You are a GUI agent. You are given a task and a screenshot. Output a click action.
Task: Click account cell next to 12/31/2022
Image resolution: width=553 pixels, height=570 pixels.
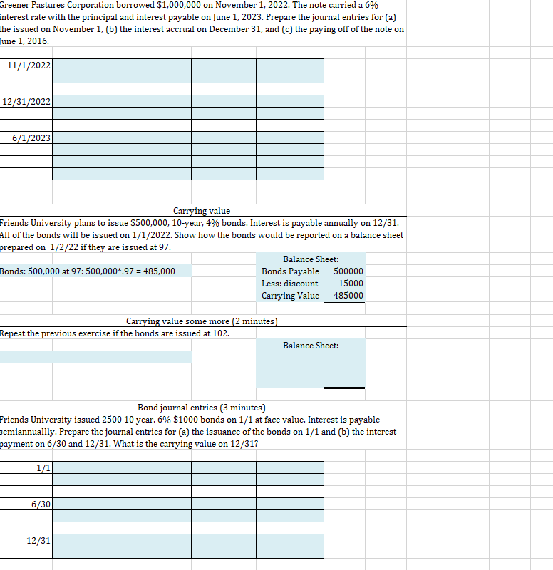(x=122, y=101)
